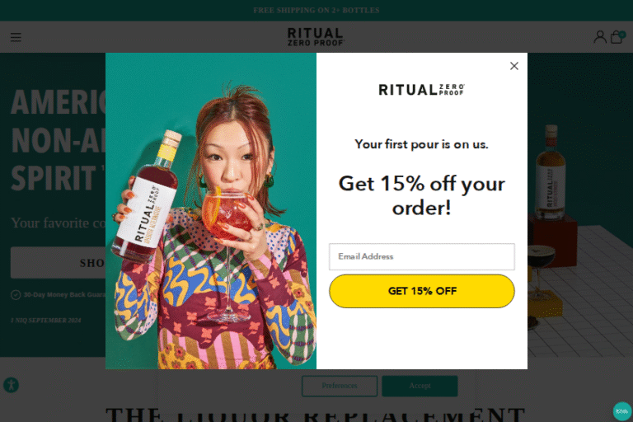
Task: Accept the cookie consent
Action: click(x=420, y=386)
